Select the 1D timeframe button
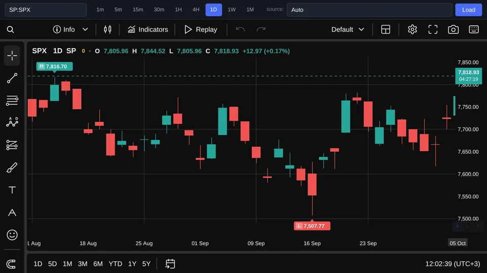 pyautogui.click(x=214, y=10)
